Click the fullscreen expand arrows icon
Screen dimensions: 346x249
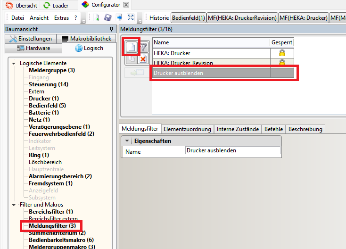click(x=131, y=17)
